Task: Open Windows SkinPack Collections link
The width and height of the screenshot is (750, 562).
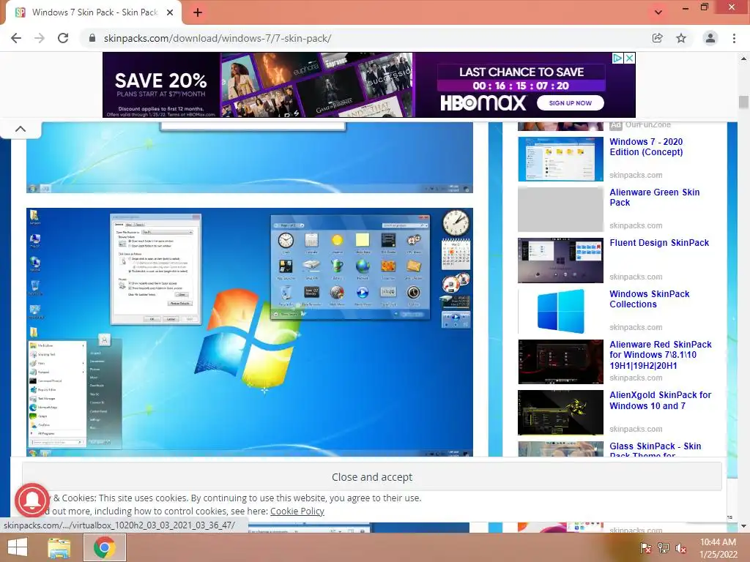Action: [649, 299]
